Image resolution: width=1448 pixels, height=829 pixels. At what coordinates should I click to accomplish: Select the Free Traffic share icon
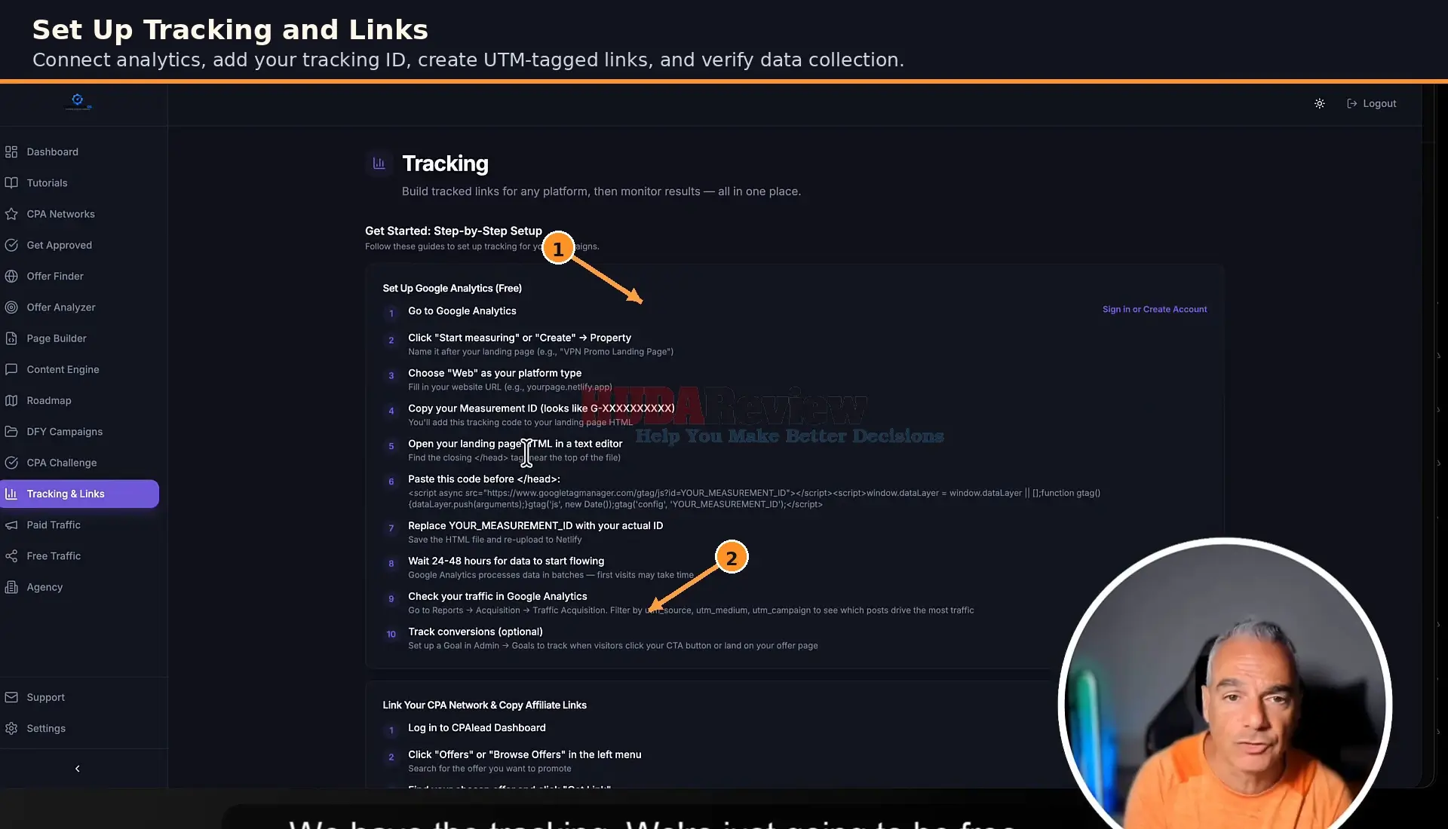[11, 555]
